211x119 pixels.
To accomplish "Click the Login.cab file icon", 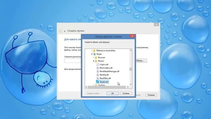I will tap(98, 64).
